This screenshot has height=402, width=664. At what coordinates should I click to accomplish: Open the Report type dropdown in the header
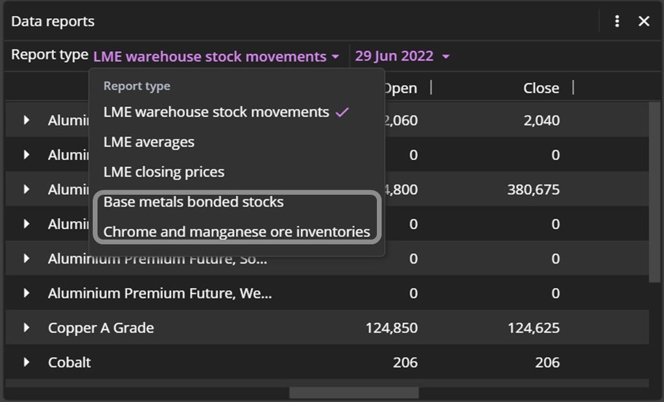pyautogui.click(x=217, y=56)
